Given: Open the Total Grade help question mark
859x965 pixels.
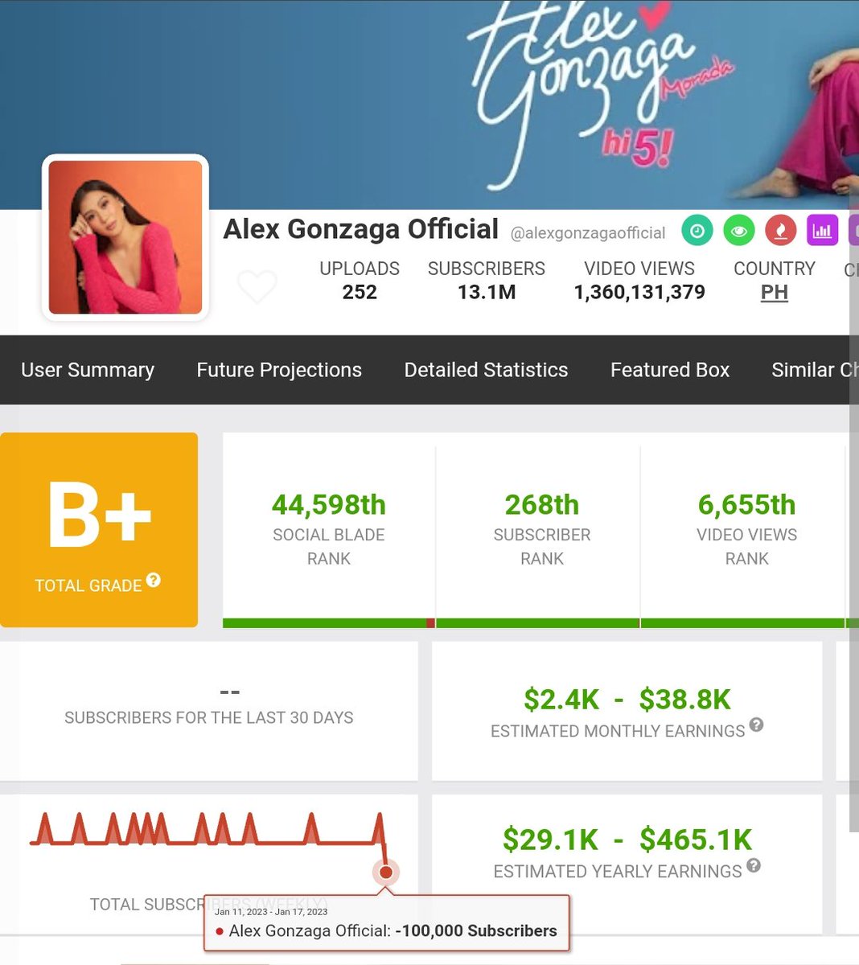Looking at the screenshot, I should pos(153,580).
